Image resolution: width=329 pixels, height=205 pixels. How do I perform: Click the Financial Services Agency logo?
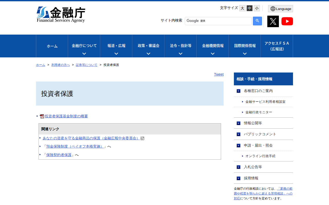coord(61,15)
